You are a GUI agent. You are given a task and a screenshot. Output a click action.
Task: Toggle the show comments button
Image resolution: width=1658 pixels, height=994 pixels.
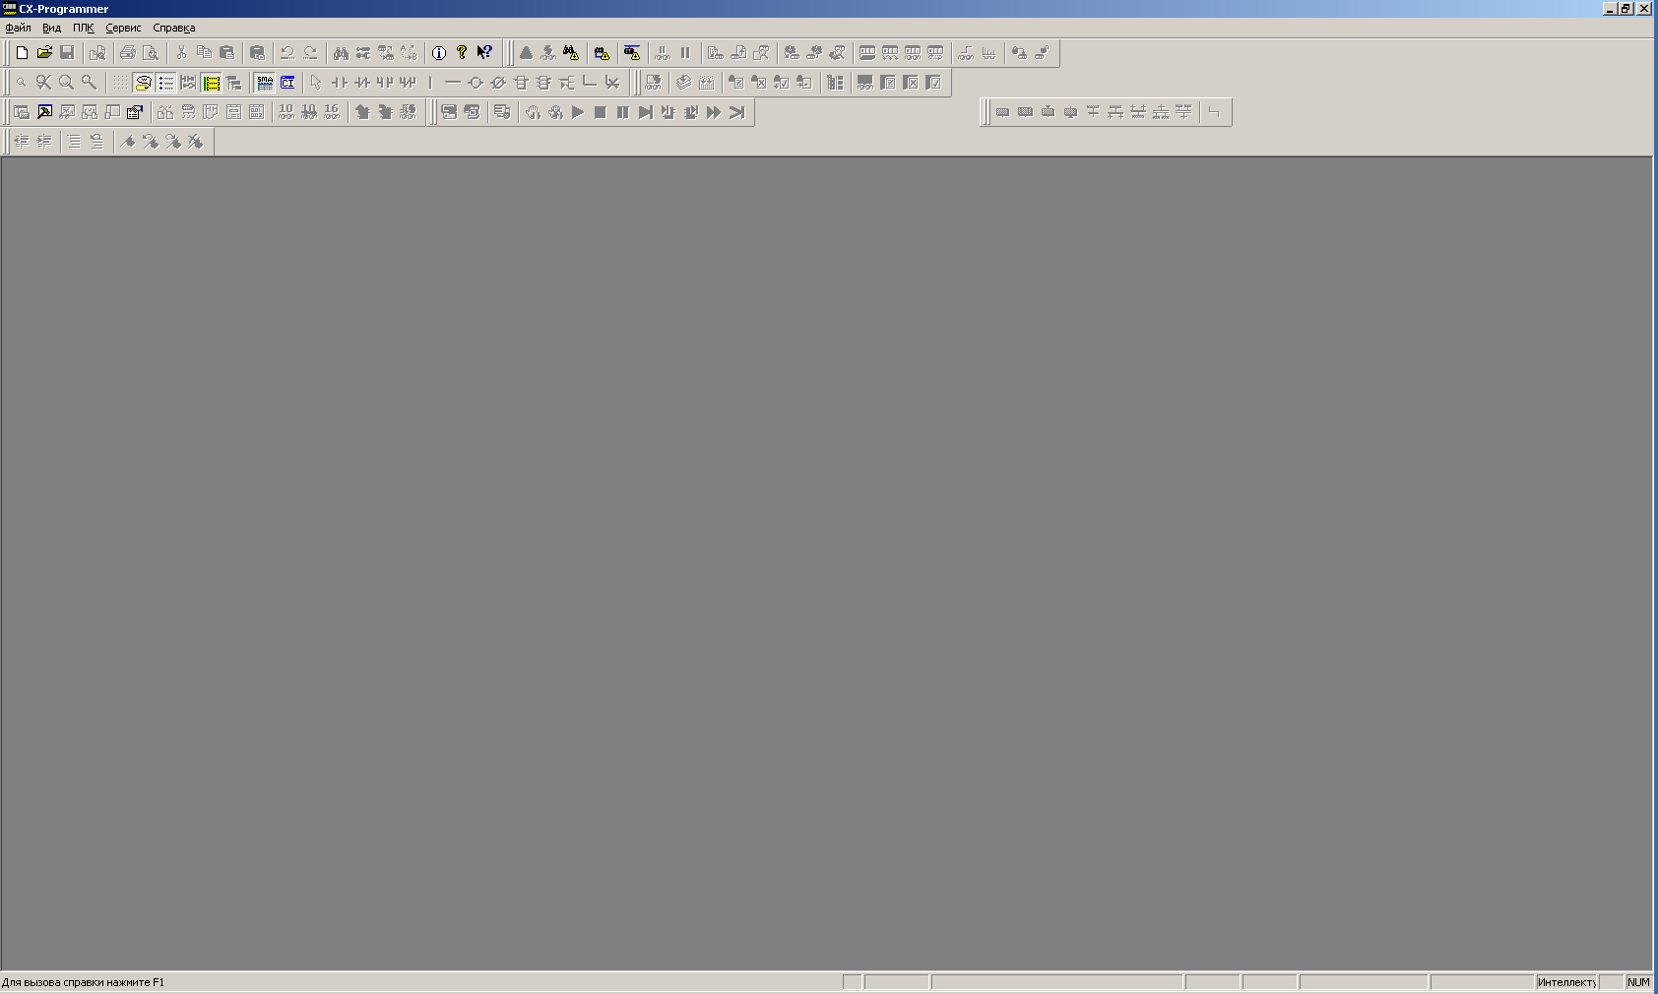point(143,83)
